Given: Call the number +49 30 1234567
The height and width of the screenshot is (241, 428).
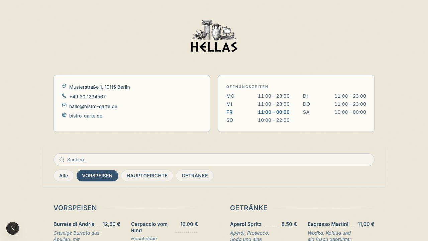Looking at the screenshot, I should click(87, 97).
